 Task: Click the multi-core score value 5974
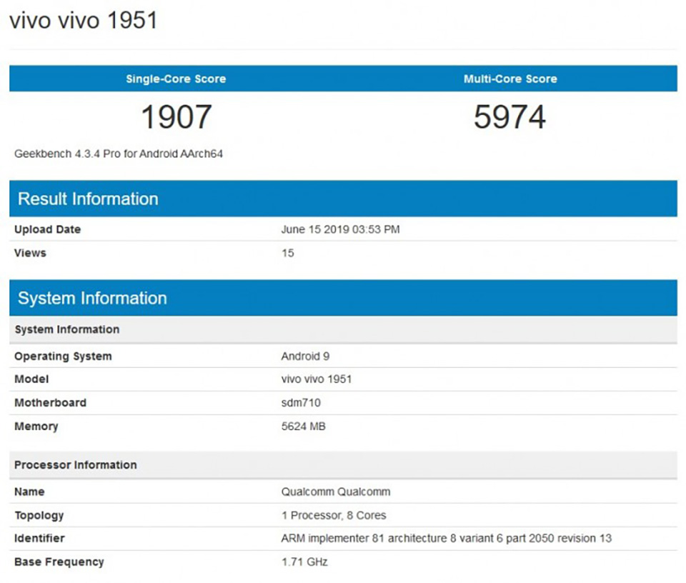pyautogui.click(x=510, y=116)
